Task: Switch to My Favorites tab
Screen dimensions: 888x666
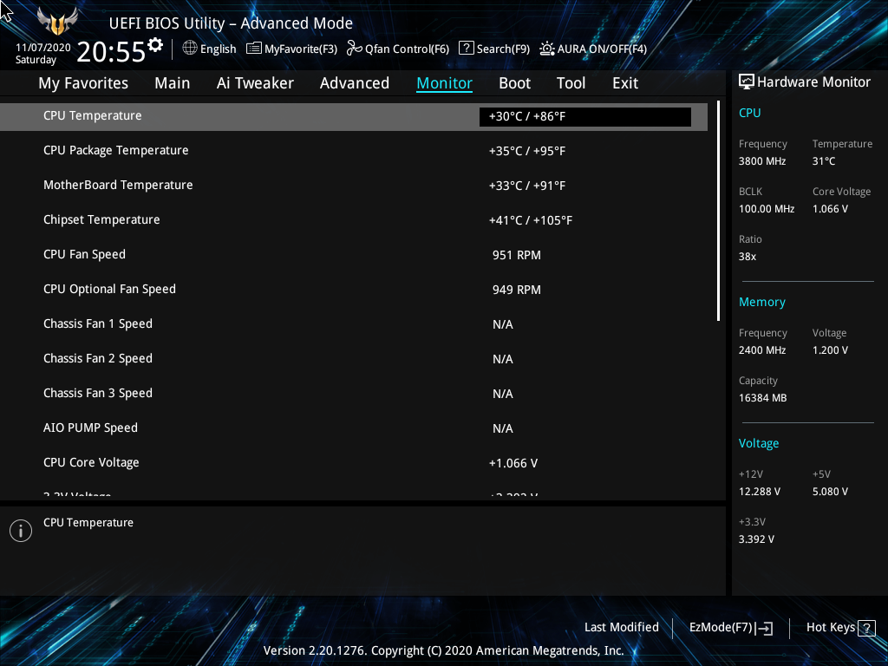Action: (x=83, y=83)
